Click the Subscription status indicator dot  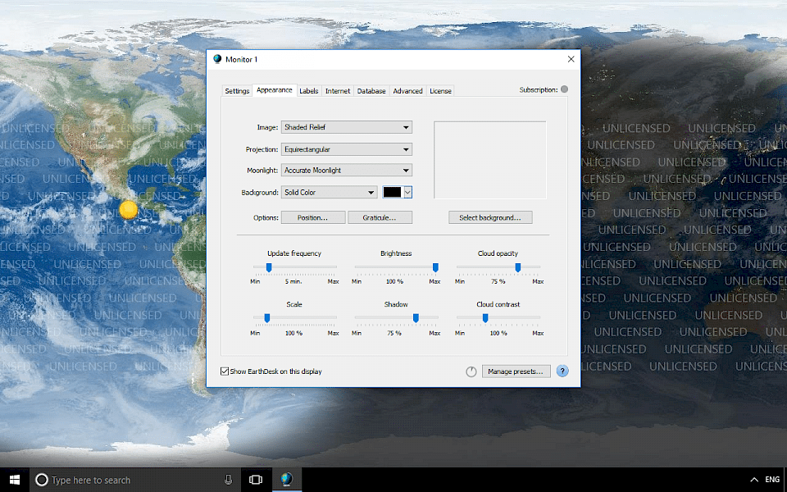click(564, 89)
